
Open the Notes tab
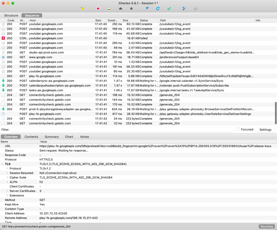point(84,137)
